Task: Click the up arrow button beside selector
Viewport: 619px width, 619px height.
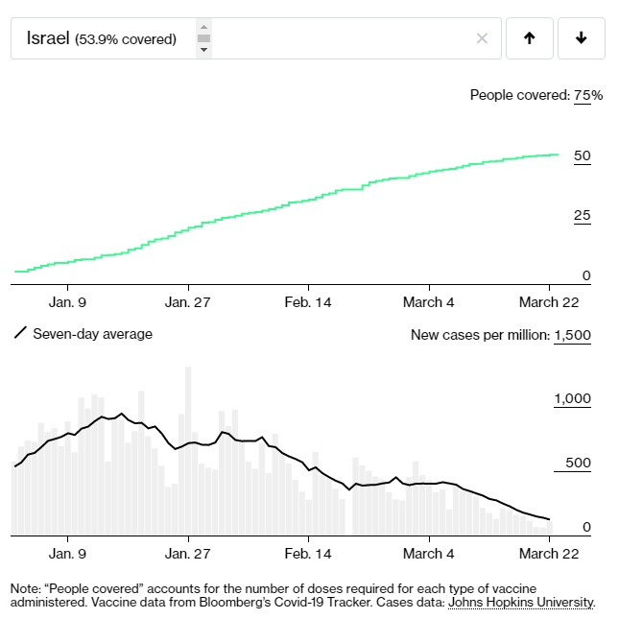Action: pos(529,38)
